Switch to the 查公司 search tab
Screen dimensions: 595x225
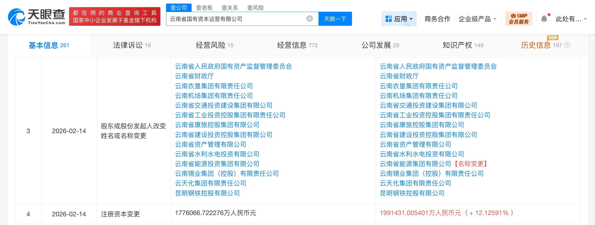coord(179,8)
